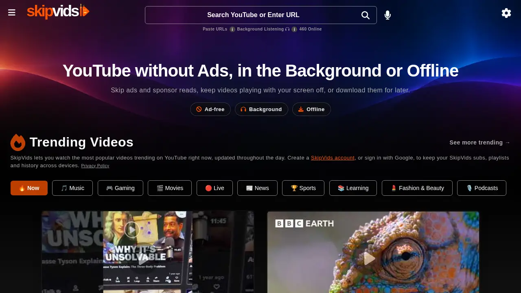This screenshot has height=293, width=521.
Task: Click Background Listening text
Action: 260,29
